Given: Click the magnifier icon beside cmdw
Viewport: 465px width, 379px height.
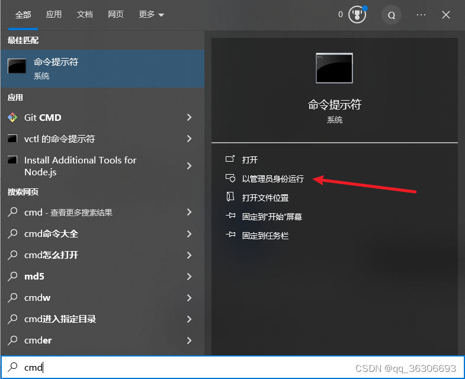Looking at the screenshot, I should [12, 297].
